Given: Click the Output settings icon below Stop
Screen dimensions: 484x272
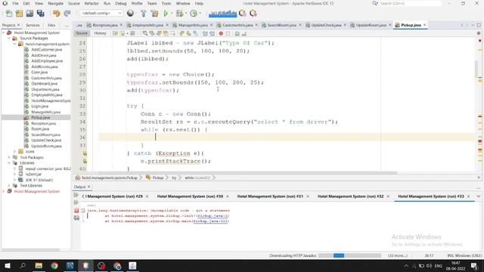Looking at the screenshot, I should (x=76, y=218).
